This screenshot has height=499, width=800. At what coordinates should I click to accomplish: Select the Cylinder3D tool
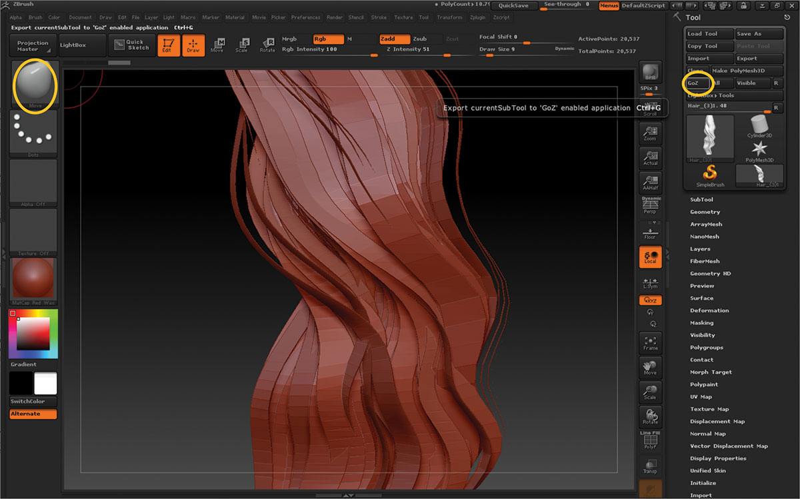point(759,127)
